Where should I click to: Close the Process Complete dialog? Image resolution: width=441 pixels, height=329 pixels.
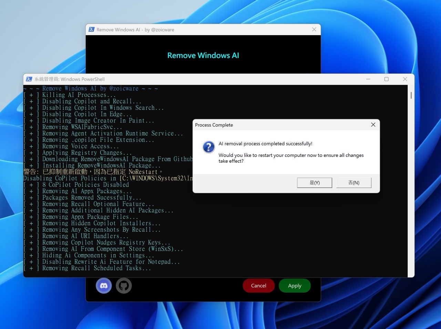coord(373,125)
